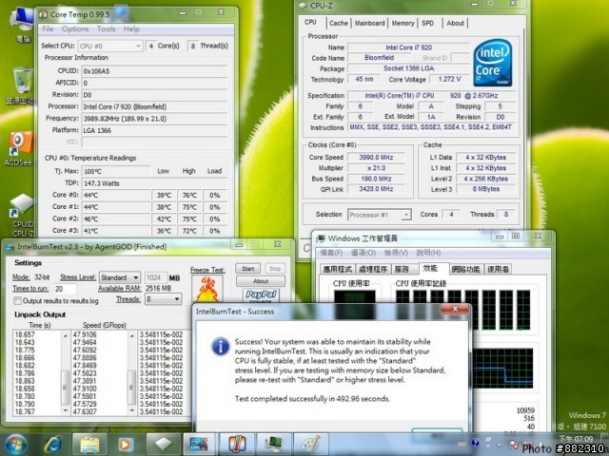Click the help question mark tray icon
This screenshot has height=456, width=609.
(x=475, y=444)
